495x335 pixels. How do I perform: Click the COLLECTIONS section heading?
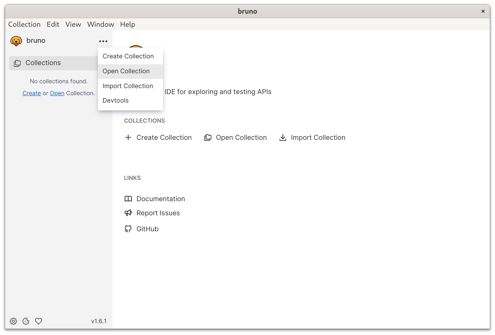coord(144,121)
